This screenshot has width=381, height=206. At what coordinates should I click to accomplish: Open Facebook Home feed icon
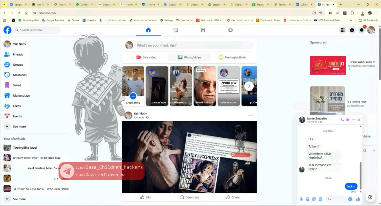tap(148, 30)
